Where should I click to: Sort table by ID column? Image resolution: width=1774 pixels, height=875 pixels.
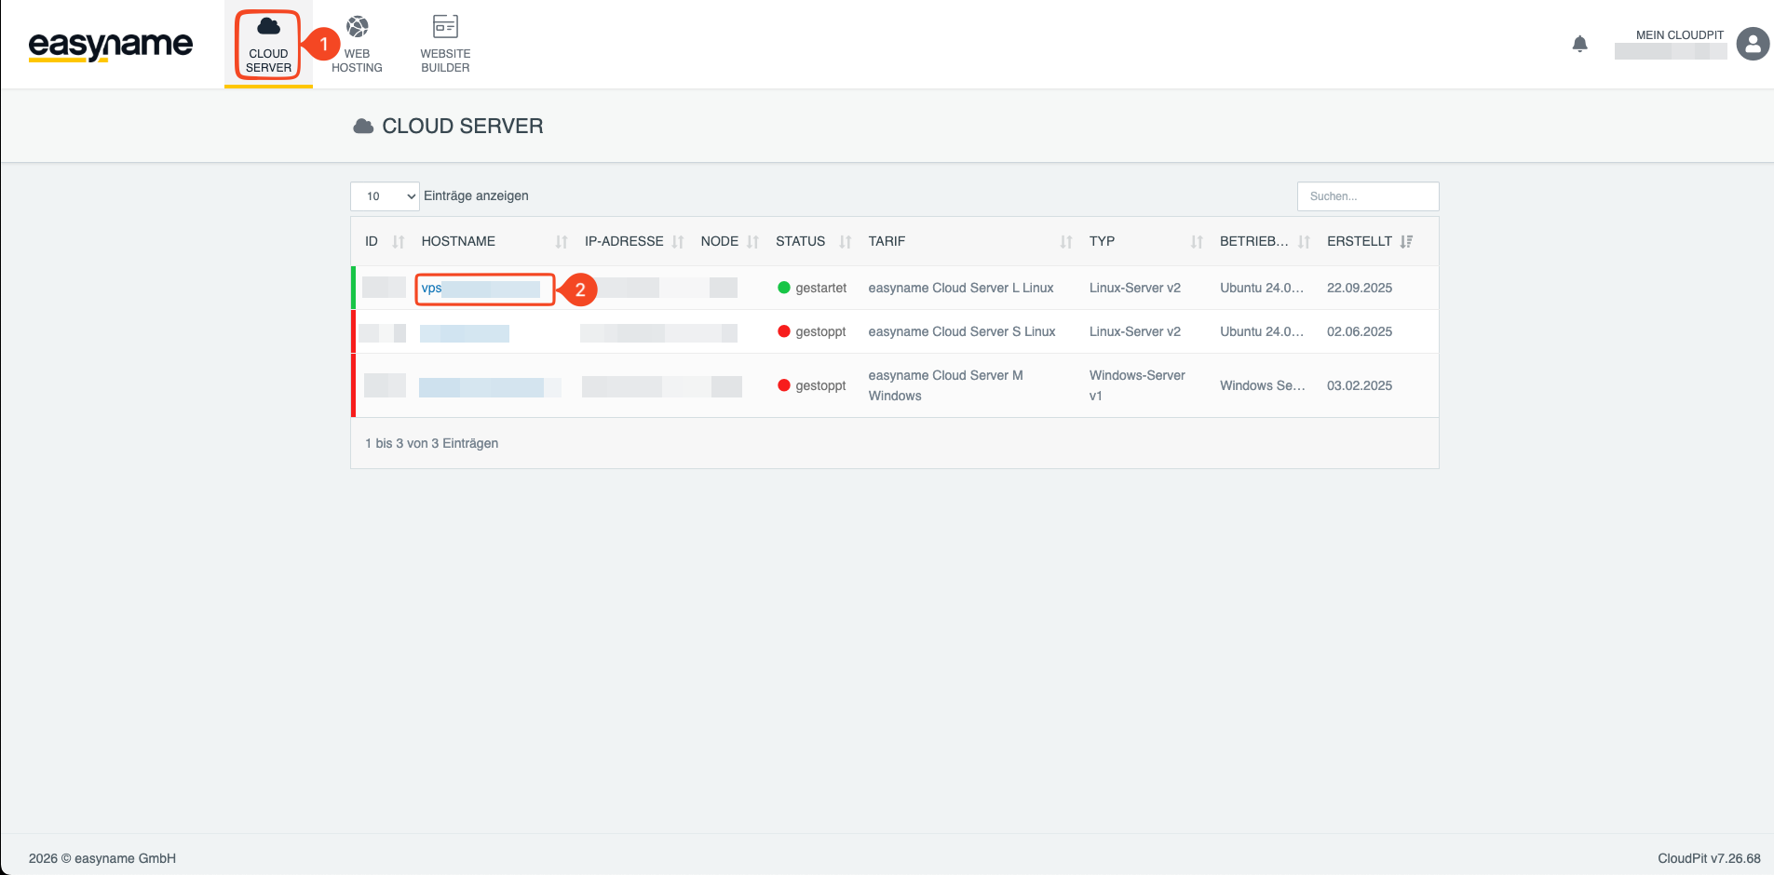(385, 241)
